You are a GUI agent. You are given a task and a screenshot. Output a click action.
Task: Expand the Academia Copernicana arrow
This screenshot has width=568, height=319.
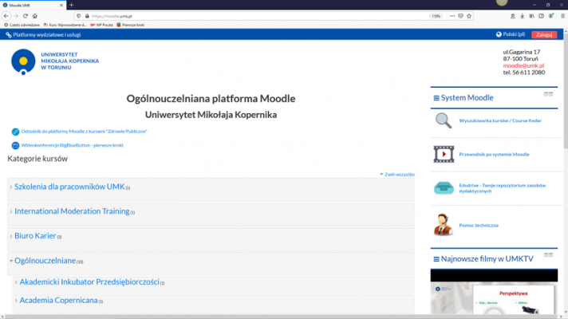coord(16,301)
